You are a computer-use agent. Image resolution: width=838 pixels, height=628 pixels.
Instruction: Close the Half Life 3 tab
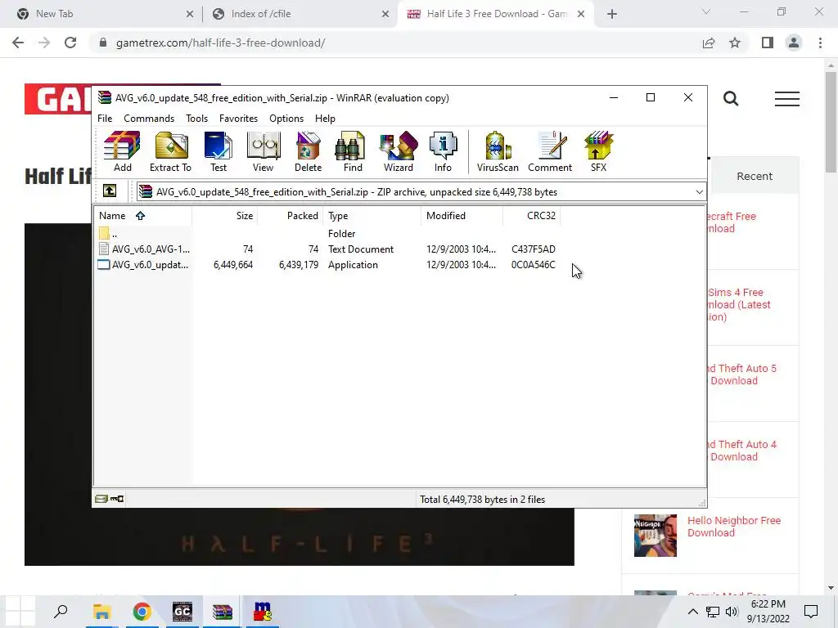[x=581, y=14]
